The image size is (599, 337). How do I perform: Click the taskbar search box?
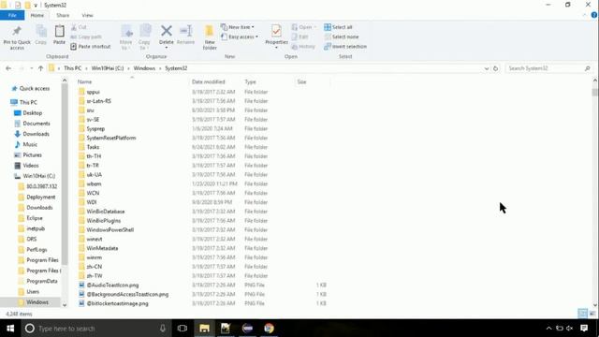pos(95,329)
